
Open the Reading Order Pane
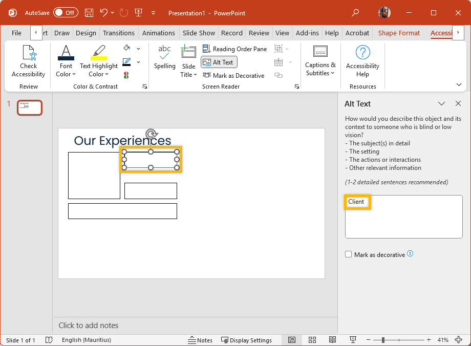coord(235,49)
